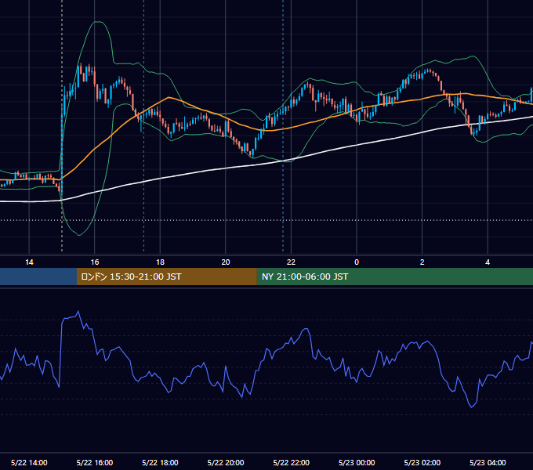This screenshot has height=470, width=533.
Task: Click the 14 hour axis label
Action: [29, 262]
